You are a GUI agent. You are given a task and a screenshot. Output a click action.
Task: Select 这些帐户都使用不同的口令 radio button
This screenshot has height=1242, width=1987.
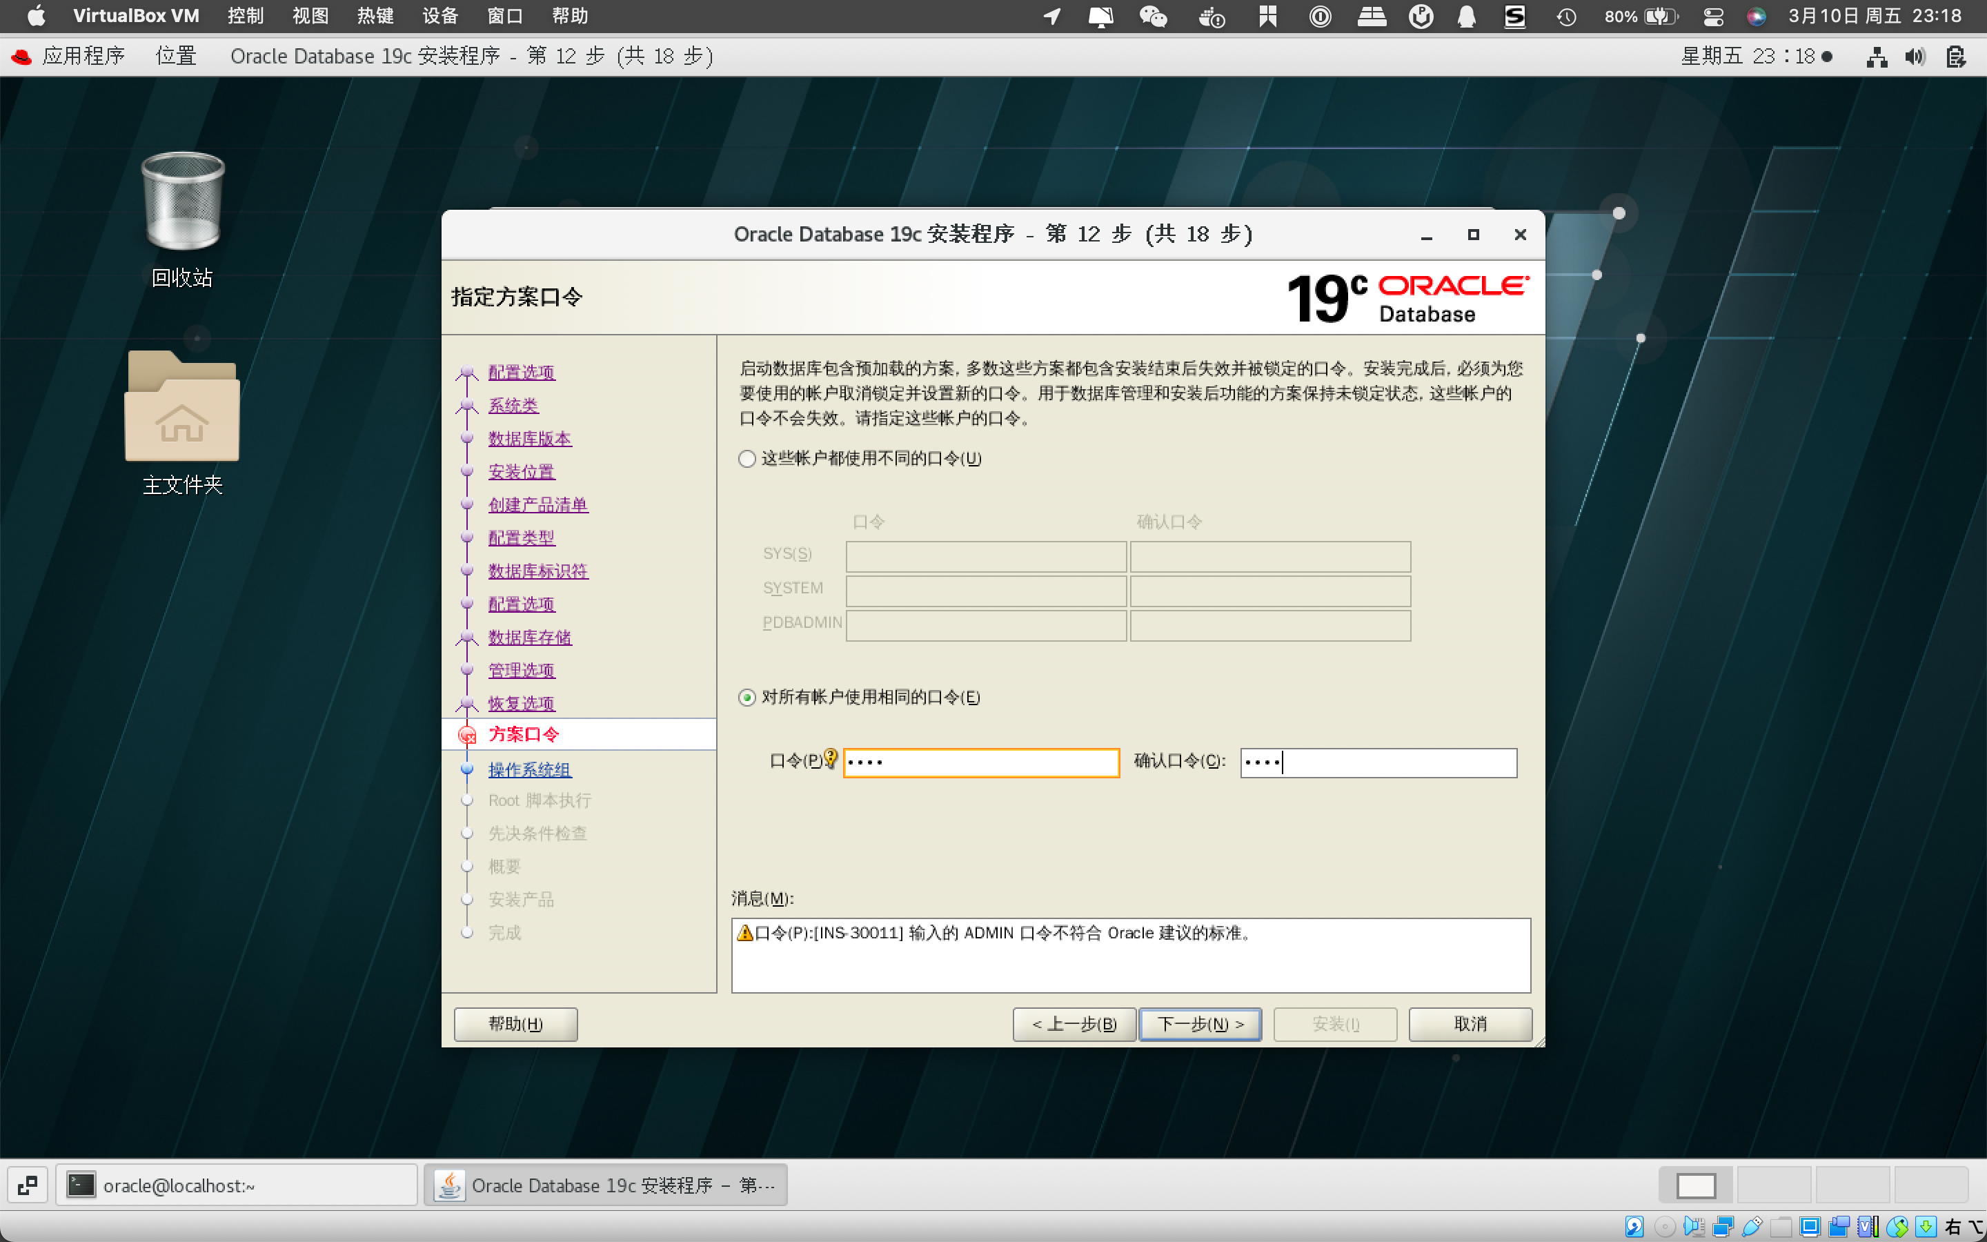pos(747,458)
